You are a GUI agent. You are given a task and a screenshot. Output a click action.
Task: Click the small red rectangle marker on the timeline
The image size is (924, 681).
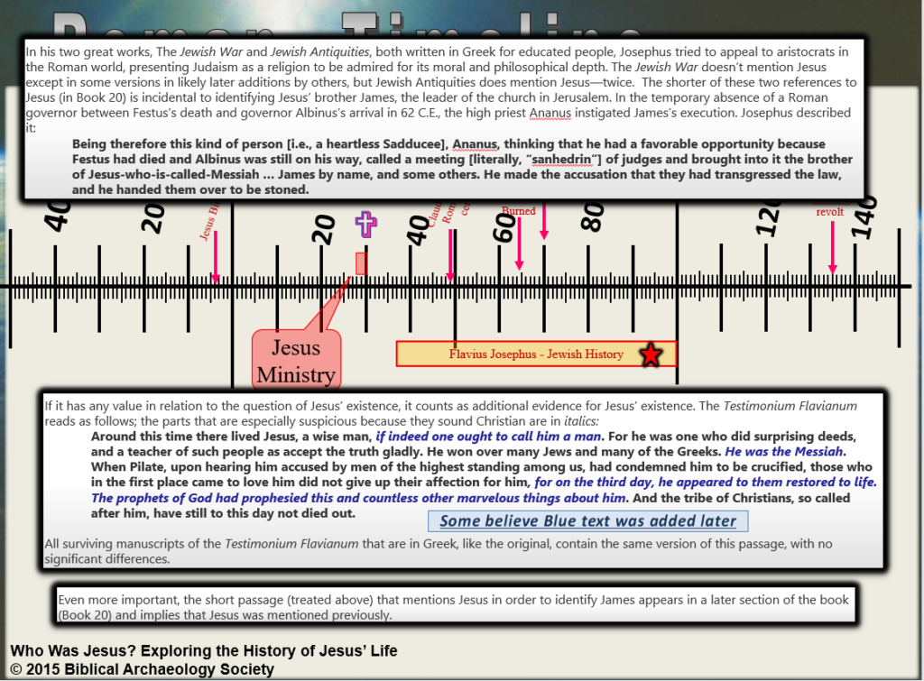[361, 263]
